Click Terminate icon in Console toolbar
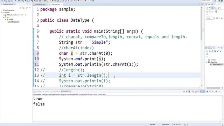The width and height of the screenshot is (224, 126). [184, 92]
